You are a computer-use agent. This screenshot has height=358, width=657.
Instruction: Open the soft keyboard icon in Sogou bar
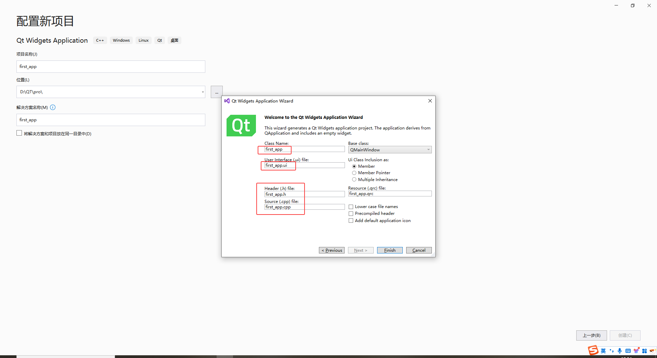pyautogui.click(x=628, y=351)
